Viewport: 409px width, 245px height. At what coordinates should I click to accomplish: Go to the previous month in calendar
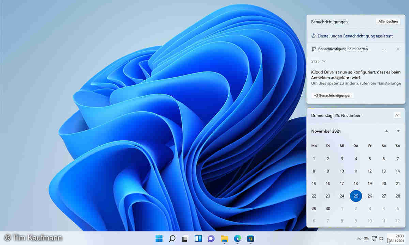(386, 131)
